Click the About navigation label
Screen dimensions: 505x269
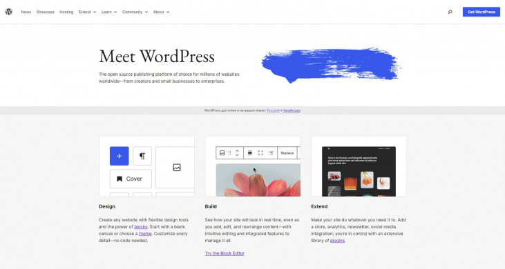pos(159,12)
